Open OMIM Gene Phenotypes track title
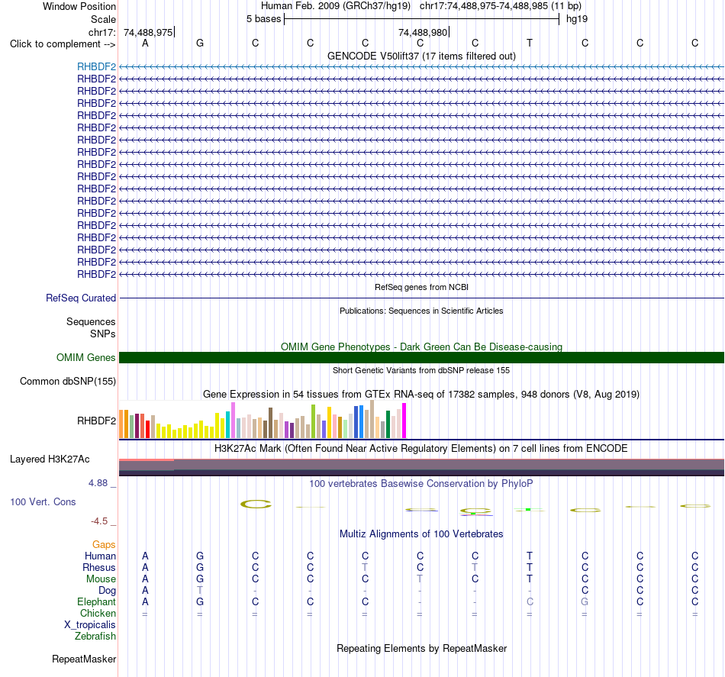Viewport: 725px width, 677px height. [421, 347]
